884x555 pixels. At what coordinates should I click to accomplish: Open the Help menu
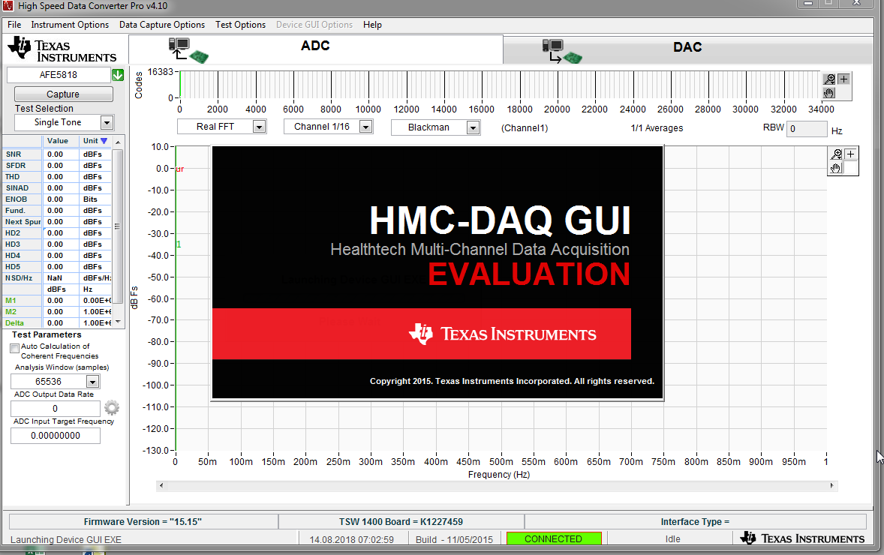(372, 25)
